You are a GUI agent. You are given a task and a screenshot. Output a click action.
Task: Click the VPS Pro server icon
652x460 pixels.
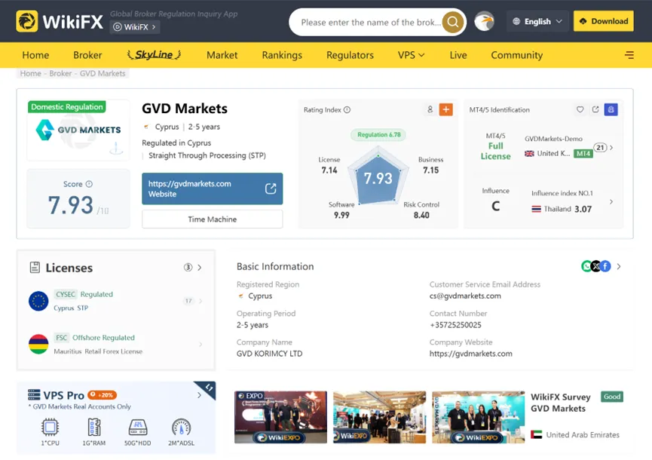point(34,394)
